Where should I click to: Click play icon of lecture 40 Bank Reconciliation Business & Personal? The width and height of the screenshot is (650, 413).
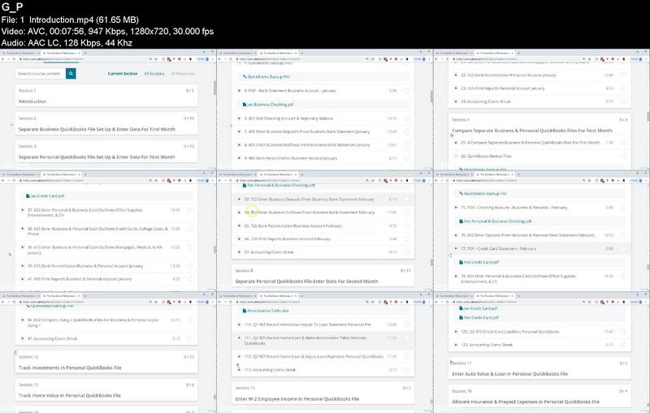pos(23,266)
